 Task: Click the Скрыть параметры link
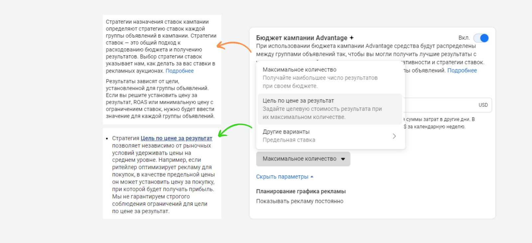click(x=282, y=177)
